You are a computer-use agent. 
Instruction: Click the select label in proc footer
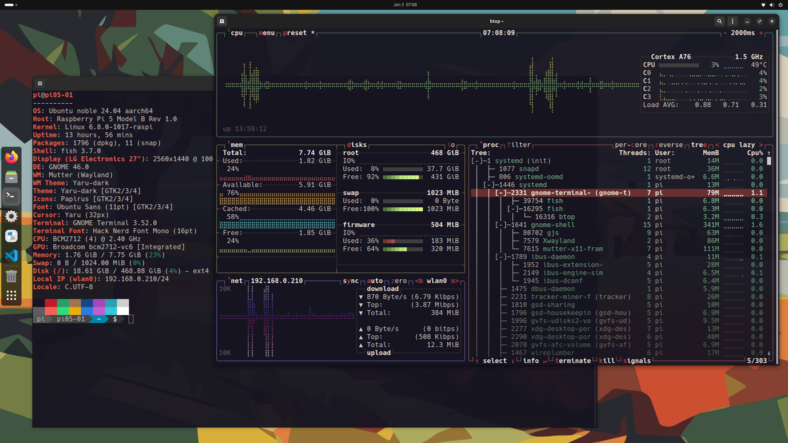point(495,361)
